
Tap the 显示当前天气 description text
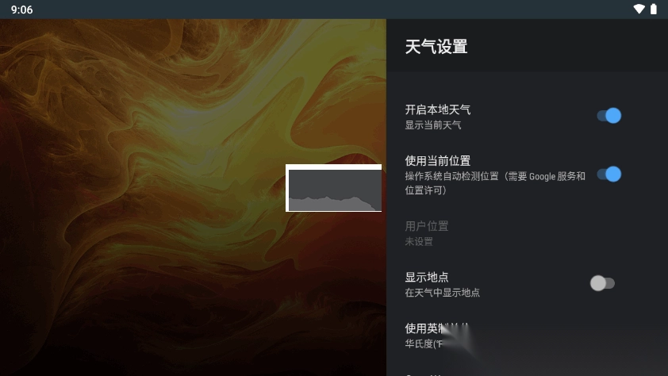coord(433,125)
